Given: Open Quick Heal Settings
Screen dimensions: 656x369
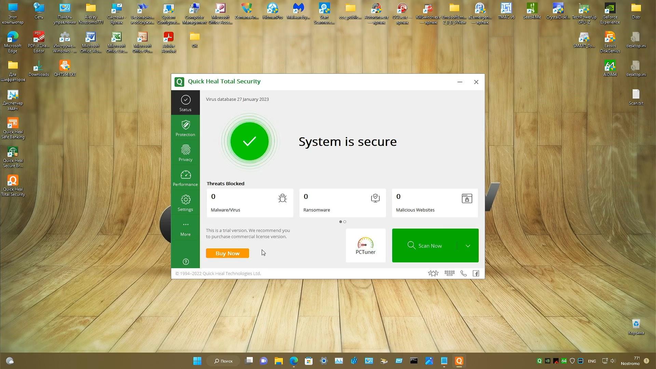Looking at the screenshot, I should tap(185, 203).
